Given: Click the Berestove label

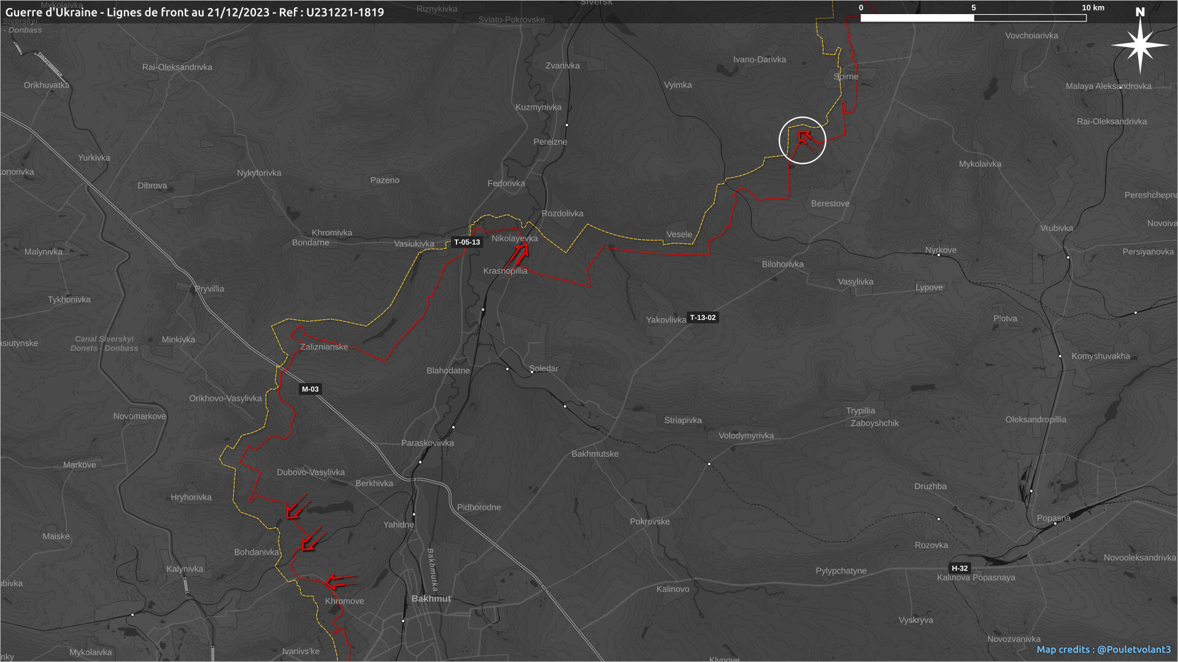Looking at the screenshot, I should point(830,204).
